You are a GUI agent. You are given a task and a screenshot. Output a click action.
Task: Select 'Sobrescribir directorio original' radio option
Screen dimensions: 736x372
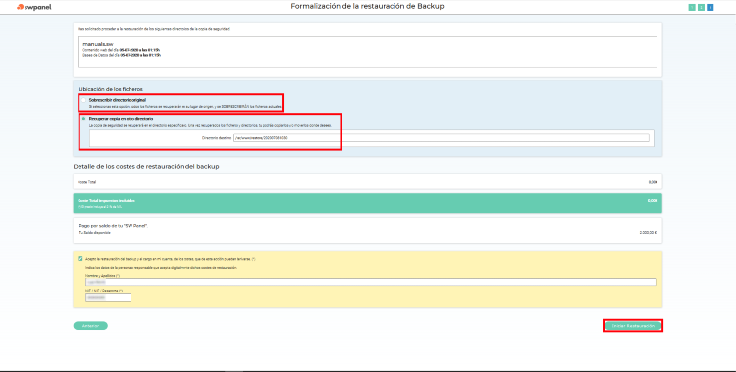tap(84, 100)
